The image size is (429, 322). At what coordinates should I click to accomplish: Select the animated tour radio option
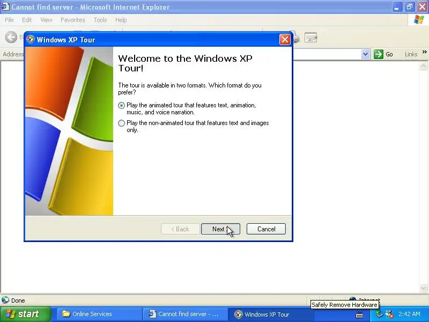(122, 105)
